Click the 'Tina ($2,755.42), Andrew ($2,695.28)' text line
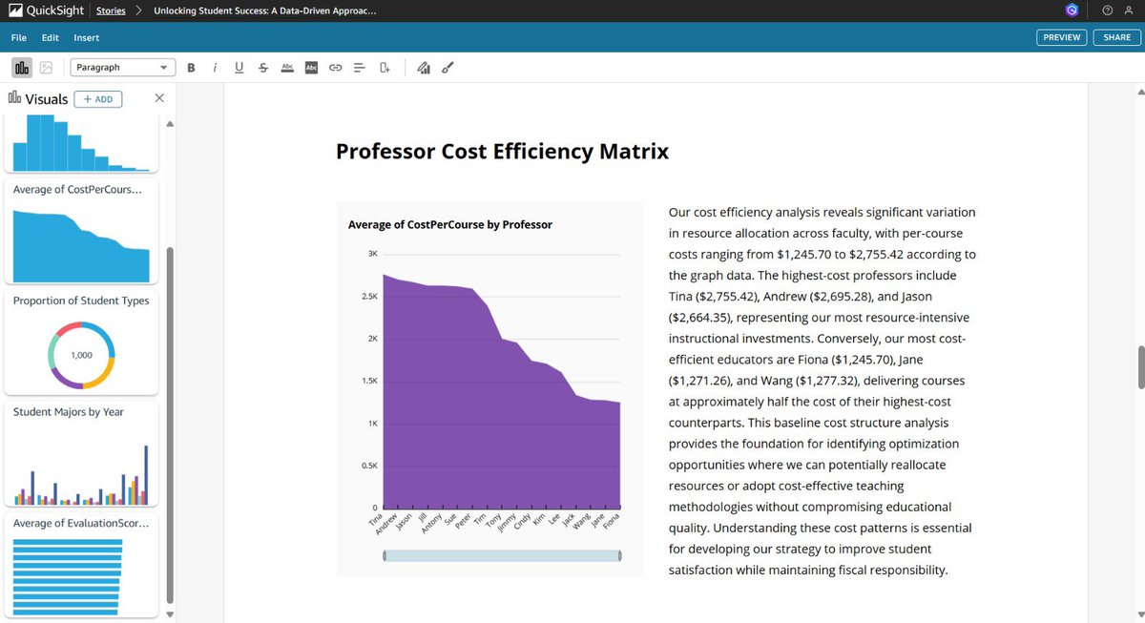This screenshot has width=1145, height=623. point(799,297)
